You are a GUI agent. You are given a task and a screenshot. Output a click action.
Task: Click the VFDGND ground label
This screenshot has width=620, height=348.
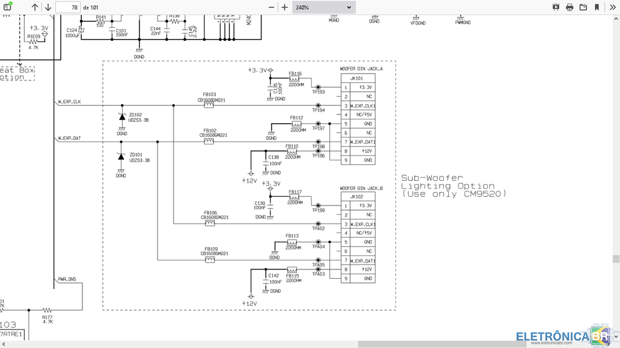point(418,24)
